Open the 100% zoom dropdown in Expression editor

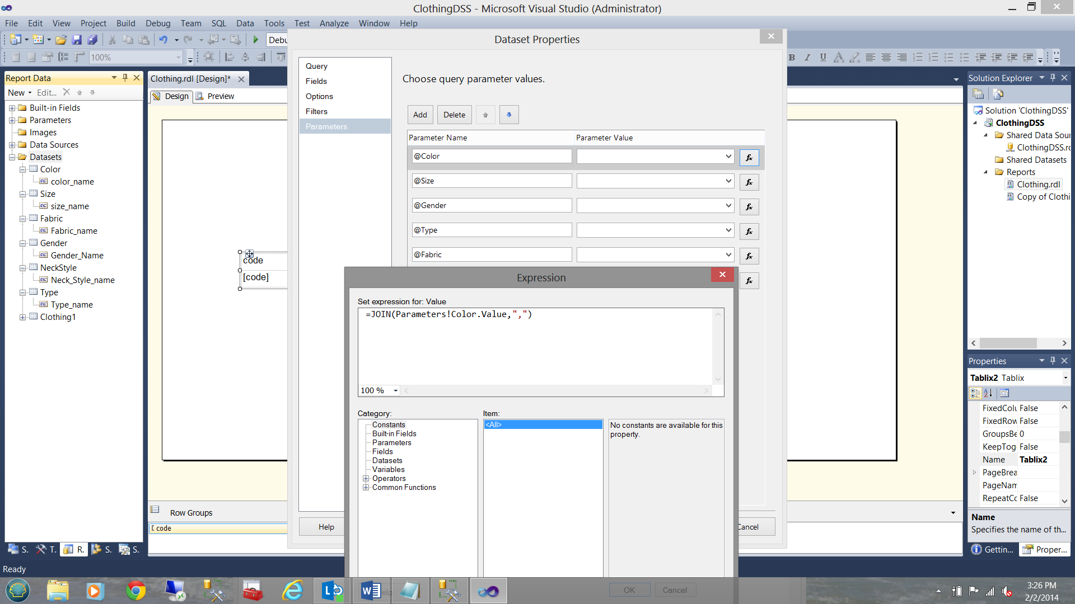click(396, 391)
